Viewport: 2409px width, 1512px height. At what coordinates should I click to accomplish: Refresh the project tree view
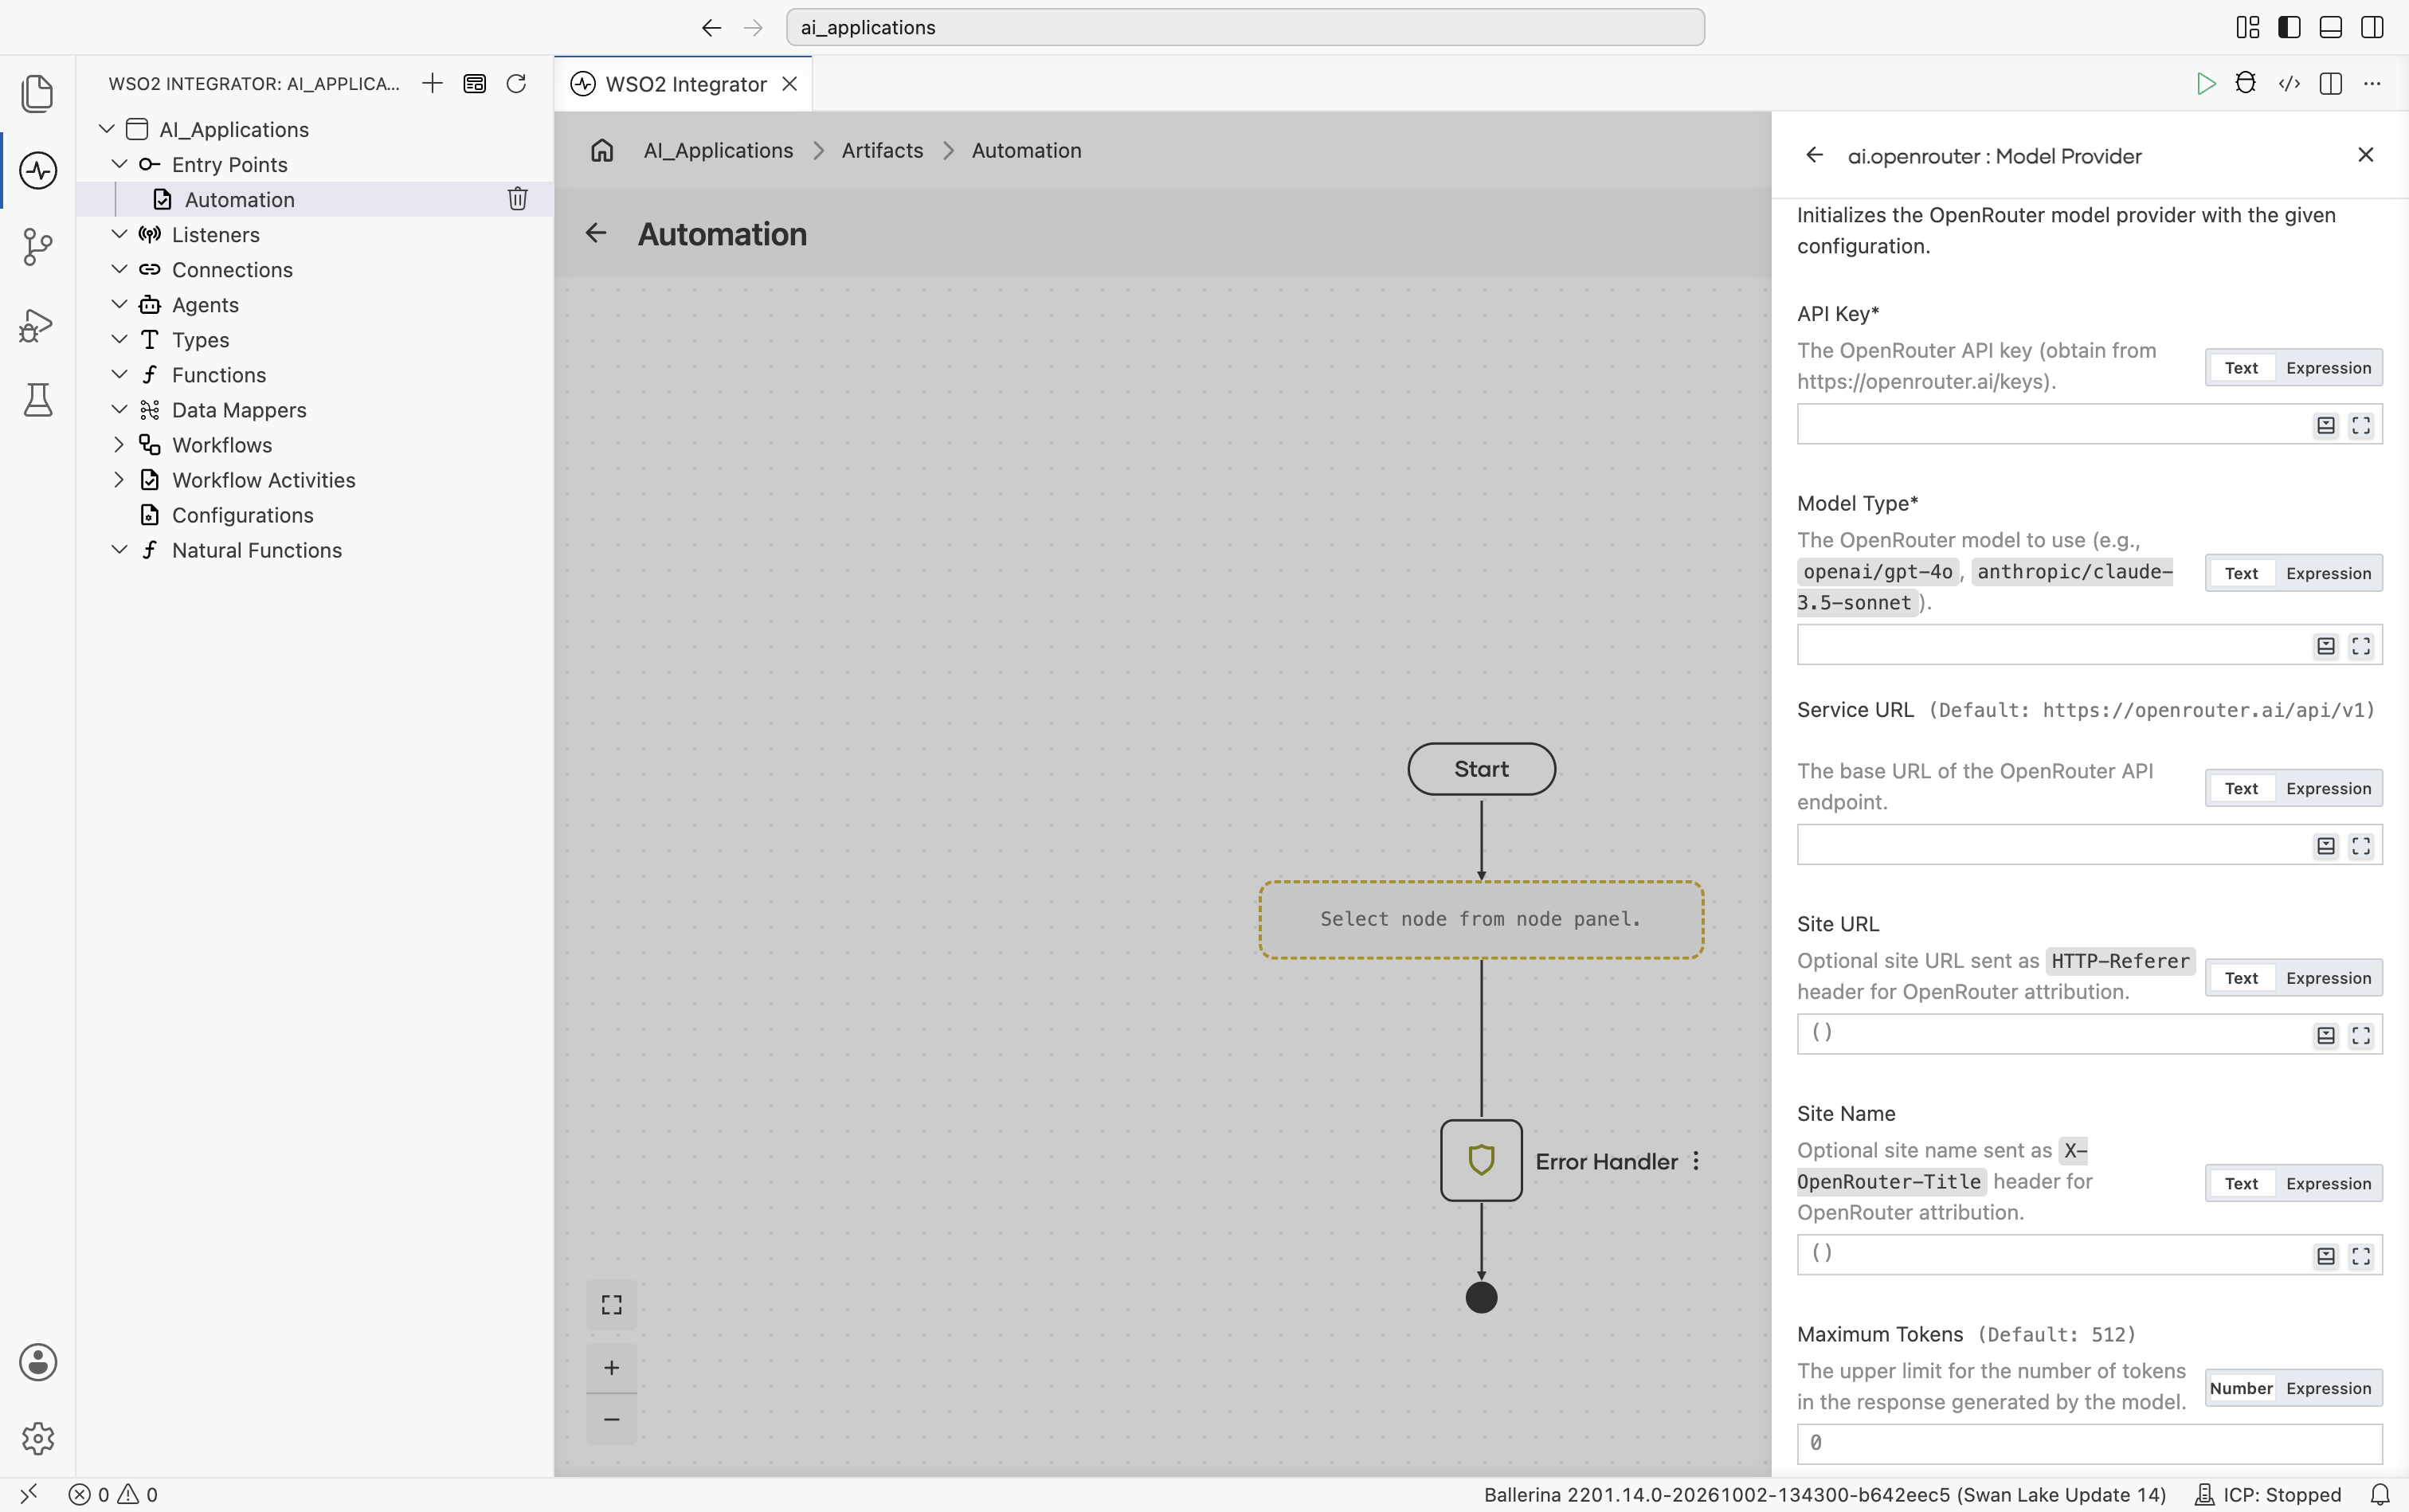click(516, 83)
